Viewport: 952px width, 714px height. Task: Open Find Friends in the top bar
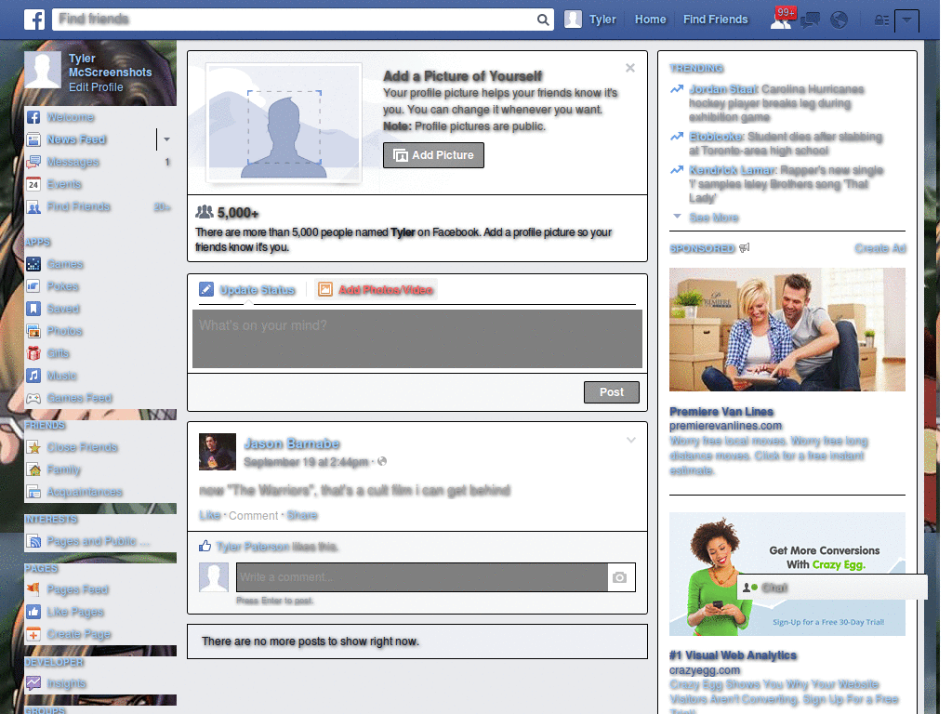(715, 20)
